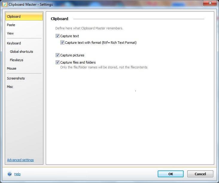Switch to the View settings category

coord(24,33)
